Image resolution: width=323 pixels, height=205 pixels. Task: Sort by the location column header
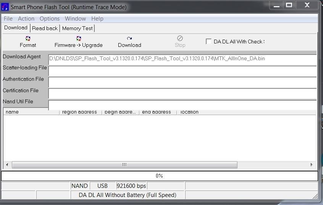click(x=246, y=112)
